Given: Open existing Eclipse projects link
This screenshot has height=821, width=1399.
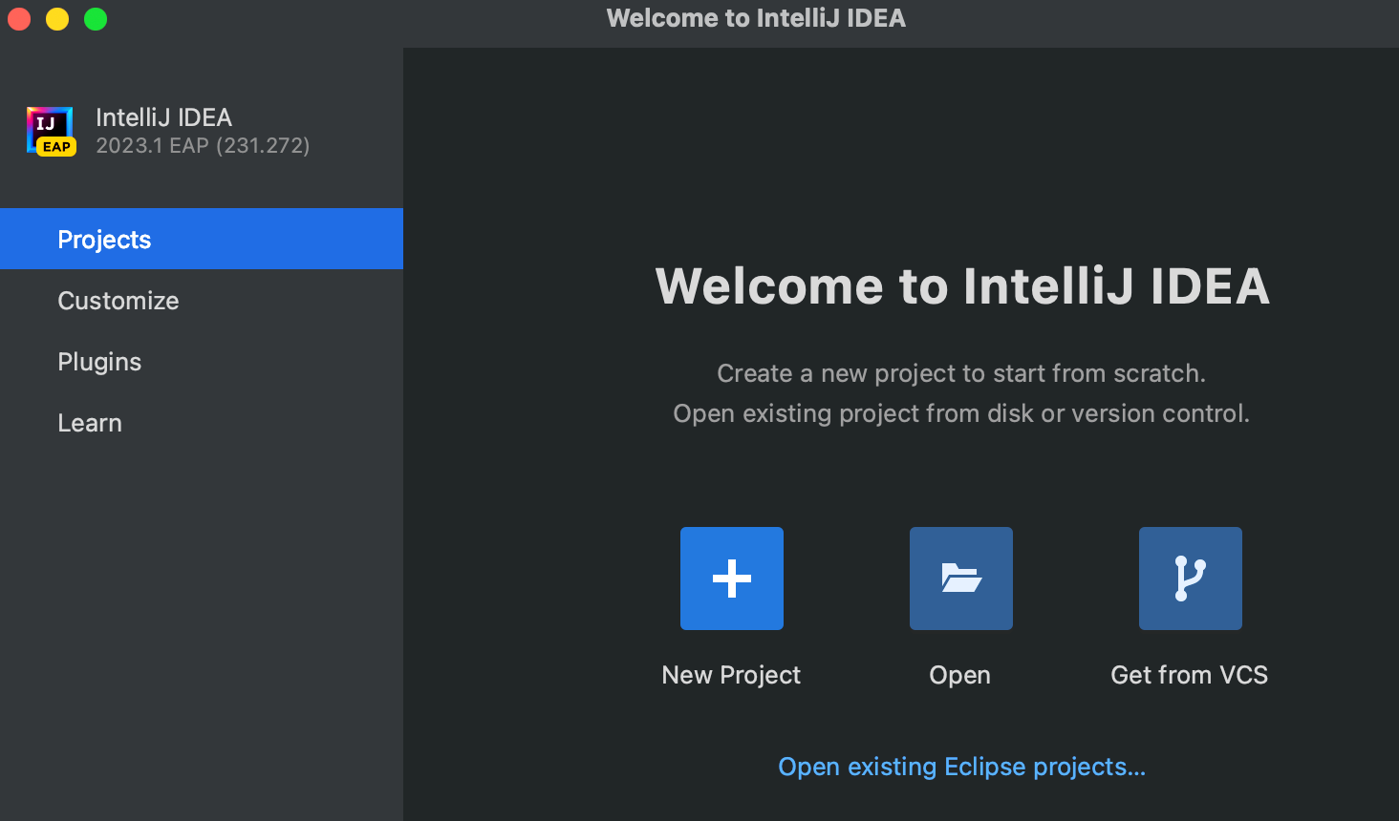Looking at the screenshot, I should (961, 767).
